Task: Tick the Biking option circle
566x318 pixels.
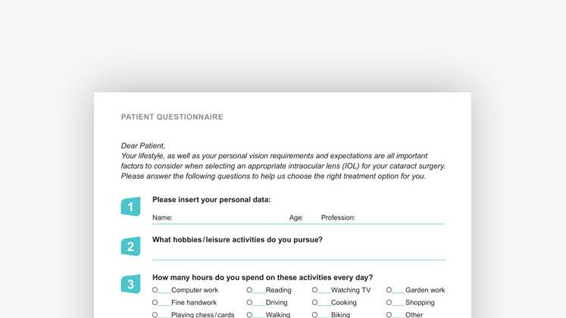Action: 314,315
